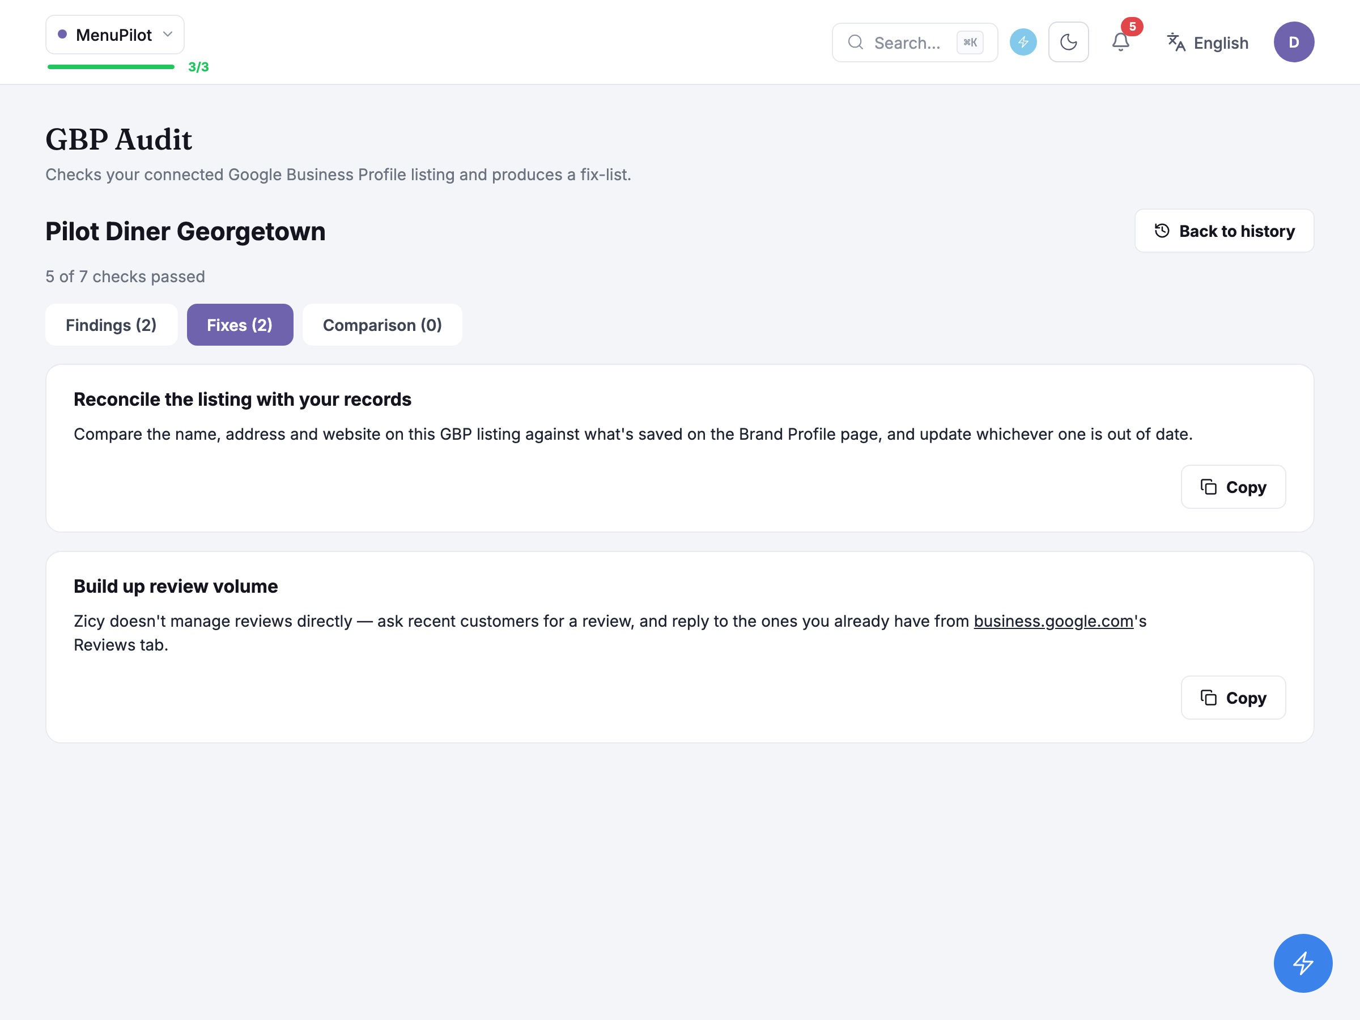Click the Search input field
Image resolution: width=1360 pixels, height=1020 pixels.
914,42
